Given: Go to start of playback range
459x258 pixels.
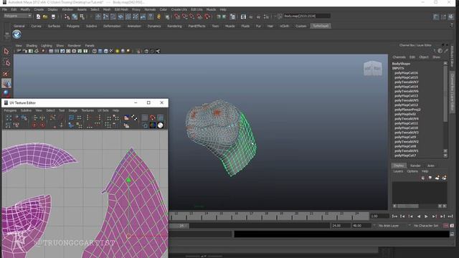Looking at the screenshot, I should coord(394,216).
